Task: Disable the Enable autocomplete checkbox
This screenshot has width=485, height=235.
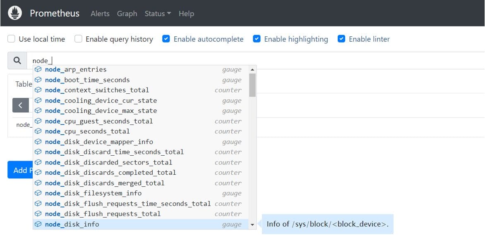Action: 166,39
